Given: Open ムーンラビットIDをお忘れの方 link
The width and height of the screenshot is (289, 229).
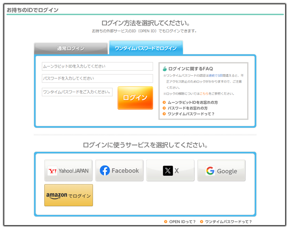Looking at the screenshot, I should (x=193, y=103).
